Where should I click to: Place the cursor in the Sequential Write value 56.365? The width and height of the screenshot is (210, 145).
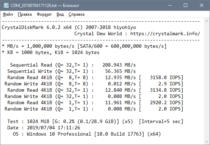click(x=114, y=71)
